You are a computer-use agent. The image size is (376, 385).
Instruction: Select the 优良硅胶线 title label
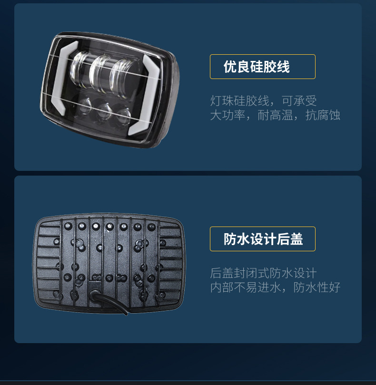pyautogui.click(x=263, y=67)
